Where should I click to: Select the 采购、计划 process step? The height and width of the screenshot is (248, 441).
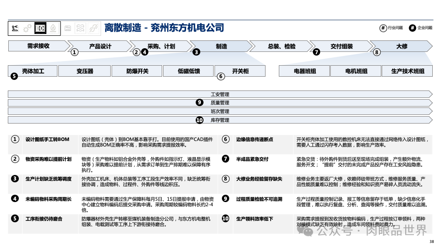click(x=161, y=46)
